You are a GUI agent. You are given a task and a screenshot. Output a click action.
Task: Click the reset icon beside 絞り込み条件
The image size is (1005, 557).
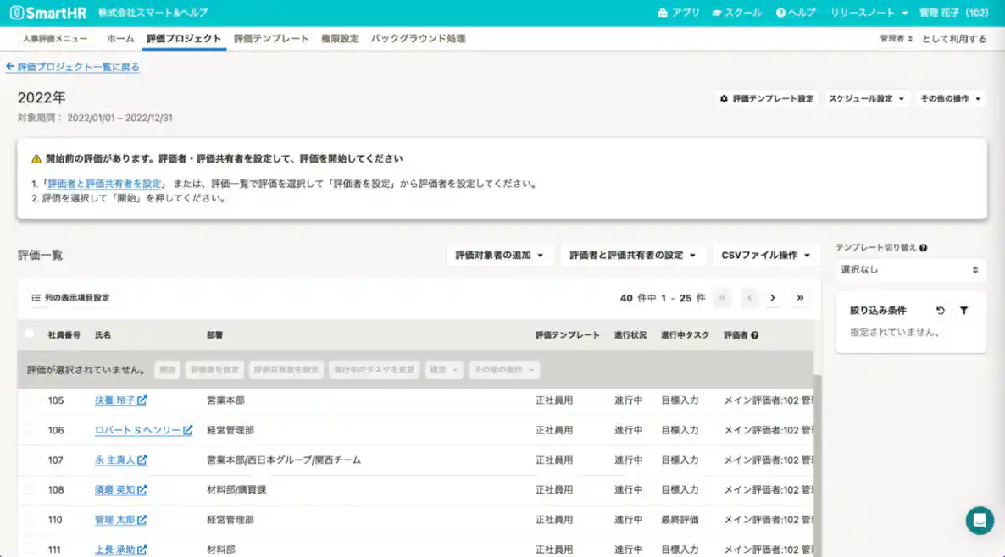pos(941,311)
